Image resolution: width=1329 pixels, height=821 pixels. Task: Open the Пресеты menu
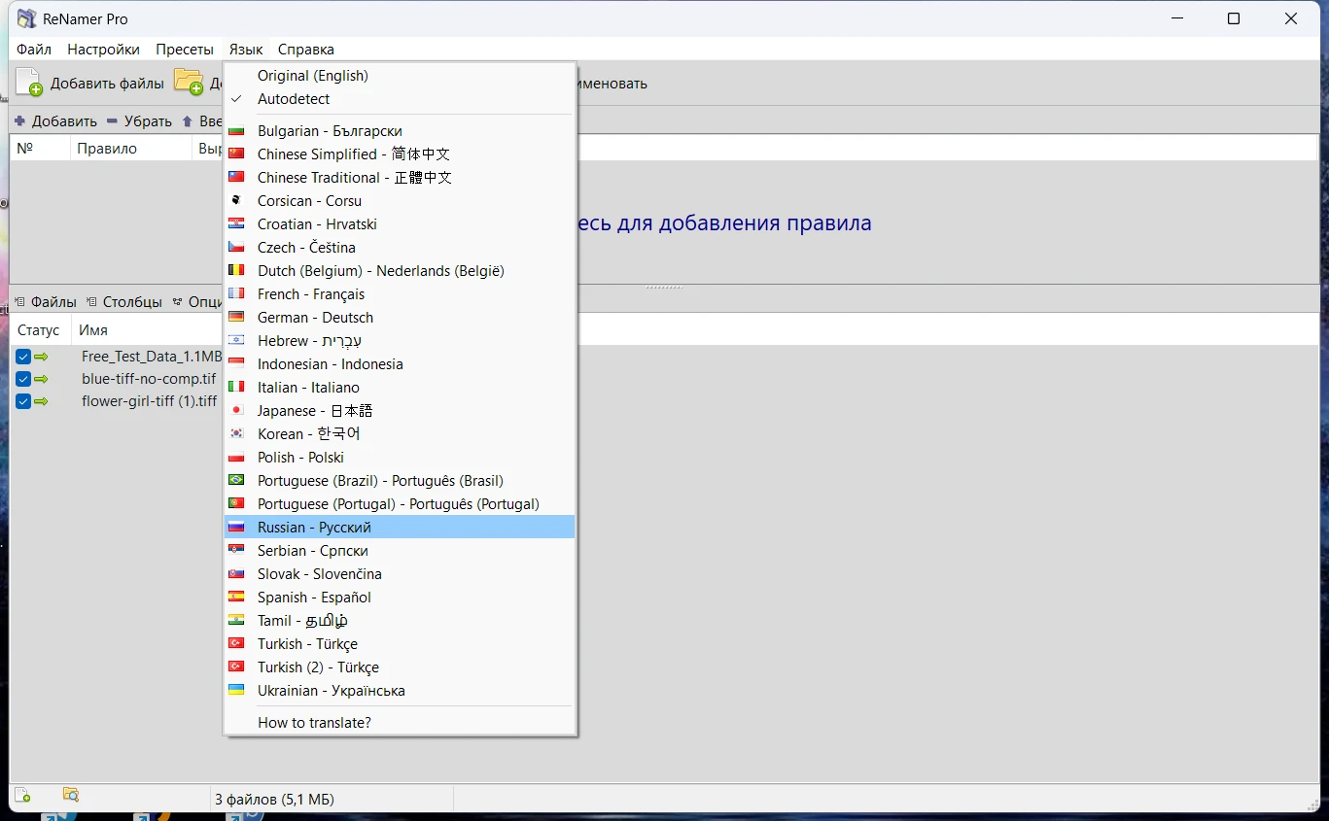click(x=185, y=49)
